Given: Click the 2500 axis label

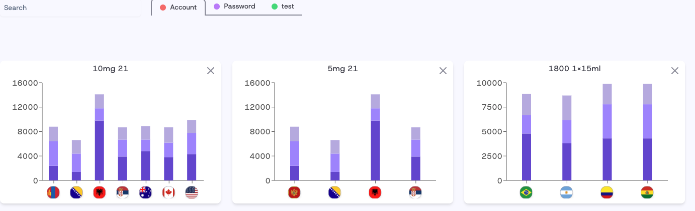Looking at the screenshot, I should click(491, 156).
